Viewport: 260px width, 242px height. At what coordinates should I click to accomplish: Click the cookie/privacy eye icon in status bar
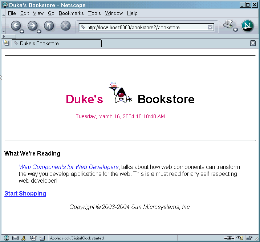(x=240, y=238)
